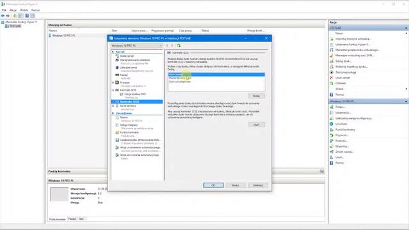Click Zmień nazwę action in Actions pane

(344, 152)
